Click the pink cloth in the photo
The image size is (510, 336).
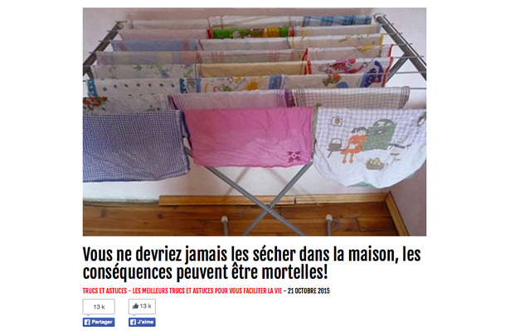[249, 137]
